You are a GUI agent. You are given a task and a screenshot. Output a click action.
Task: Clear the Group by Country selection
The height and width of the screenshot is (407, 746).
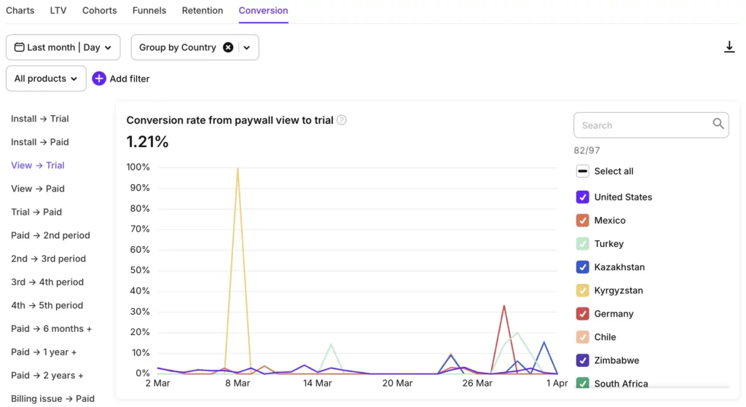tap(228, 47)
